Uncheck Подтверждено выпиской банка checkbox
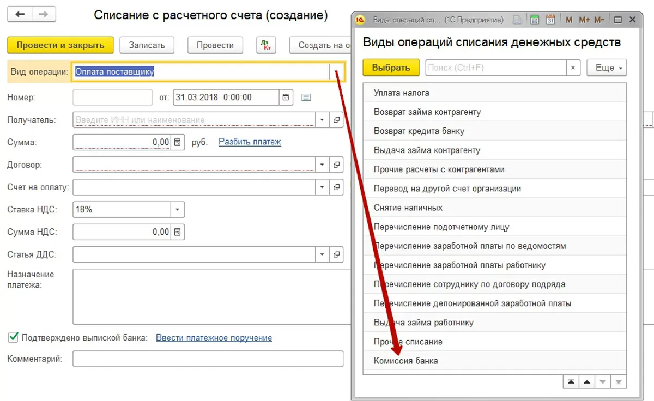 (x=13, y=338)
